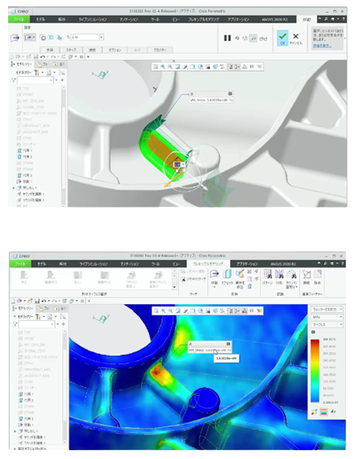Click the rightmost icon below color legend, lower window
The width and height of the screenshot is (357, 459).
pos(333,412)
